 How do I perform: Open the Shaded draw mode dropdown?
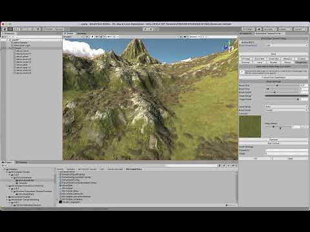pos(73,37)
